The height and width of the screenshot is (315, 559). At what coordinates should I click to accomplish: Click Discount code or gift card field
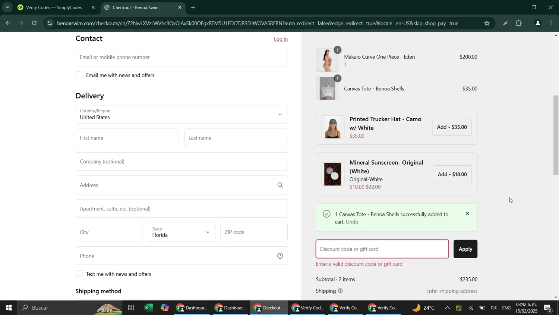(382, 249)
